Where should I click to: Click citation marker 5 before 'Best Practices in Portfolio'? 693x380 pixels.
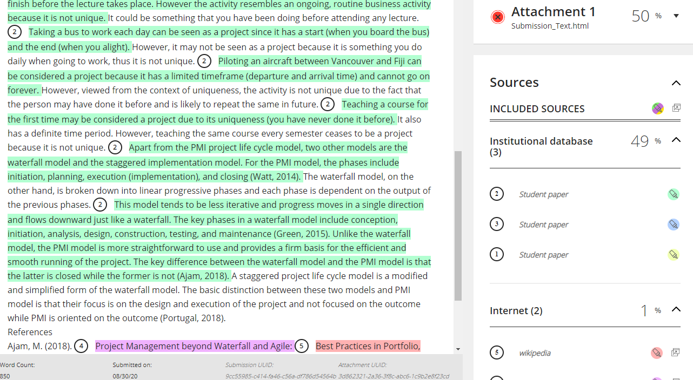pyautogui.click(x=302, y=346)
